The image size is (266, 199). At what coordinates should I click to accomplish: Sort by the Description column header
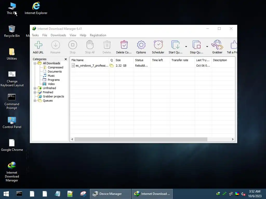tap(223, 60)
